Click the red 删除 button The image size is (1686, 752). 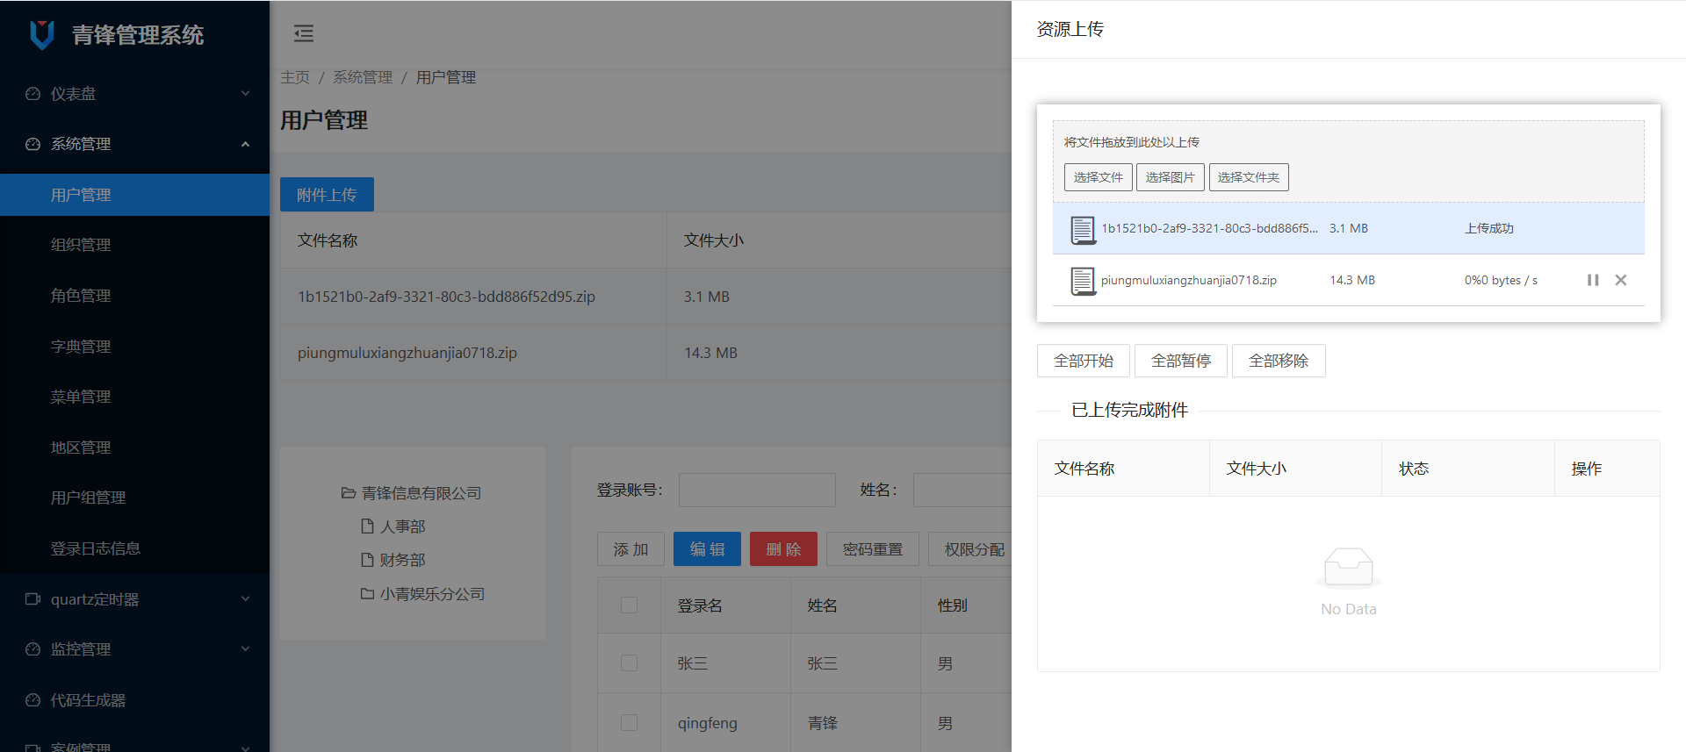783,549
